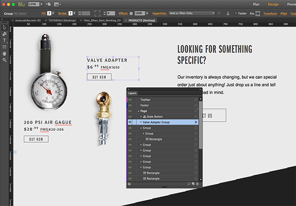Click the Effects checkered icon
This screenshot has height=206, width=296.
tap(131, 14)
